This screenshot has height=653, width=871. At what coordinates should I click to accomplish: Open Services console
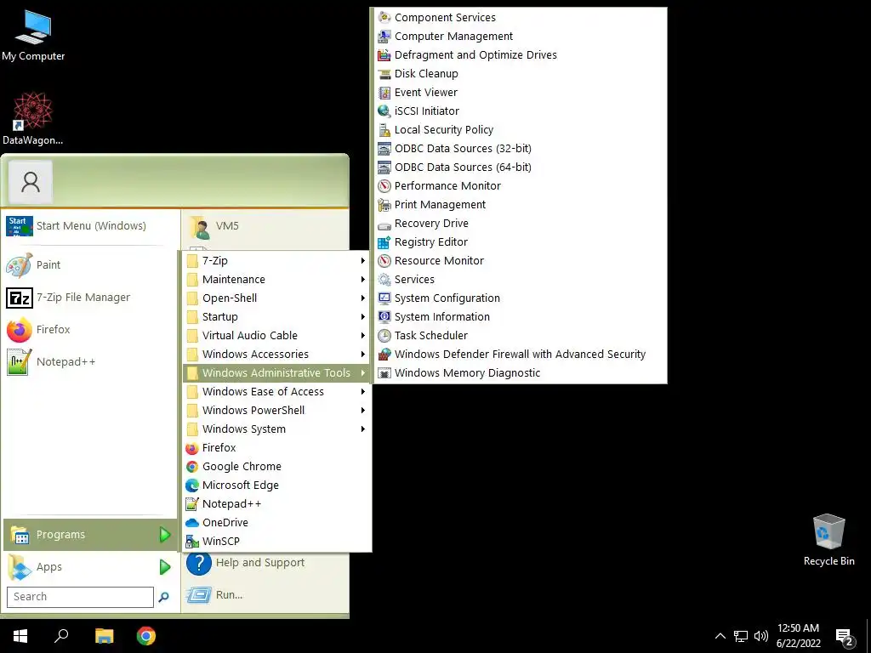520,279
